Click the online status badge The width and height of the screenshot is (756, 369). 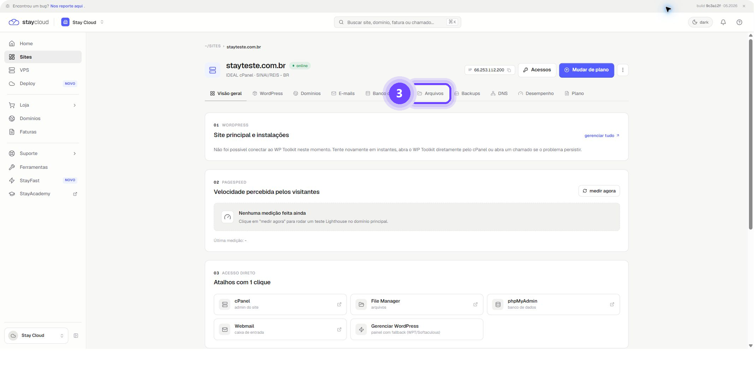300,66
